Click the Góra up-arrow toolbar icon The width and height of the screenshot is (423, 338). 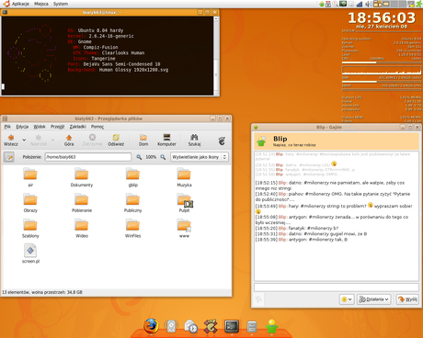point(69,137)
